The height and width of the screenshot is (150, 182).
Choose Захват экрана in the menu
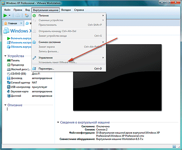[69, 47]
